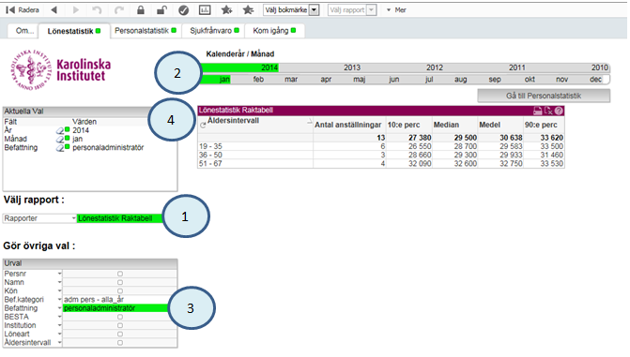The height and width of the screenshot is (357, 630).
Task: Select month dec
Action: [596, 80]
